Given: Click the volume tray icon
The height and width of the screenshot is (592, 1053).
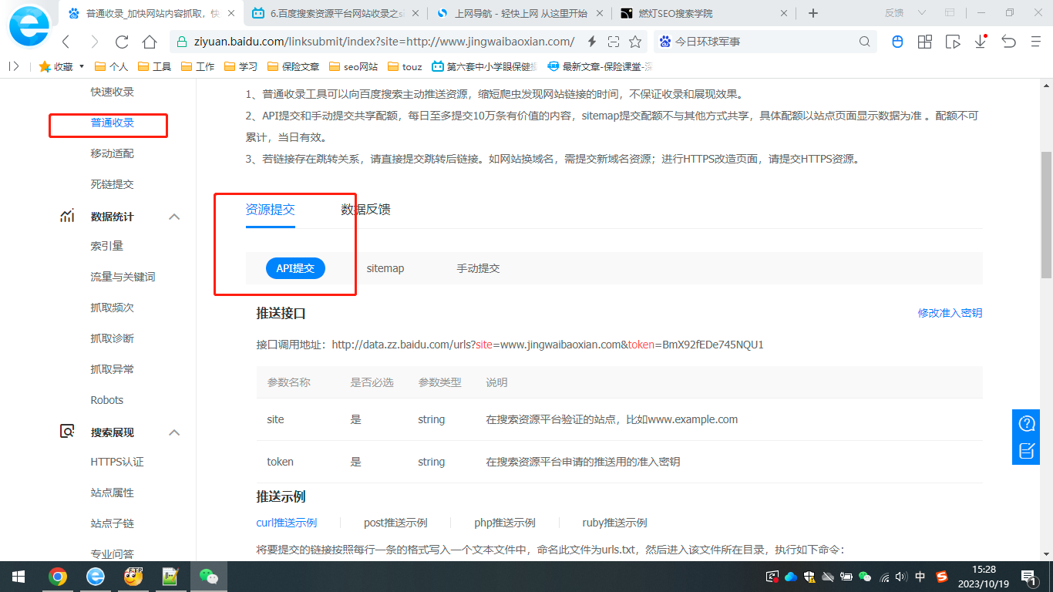Looking at the screenshot, I should 901,577.
